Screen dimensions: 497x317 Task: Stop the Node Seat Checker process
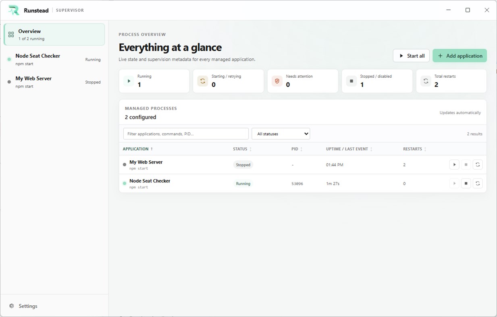(x=466, y=183)
